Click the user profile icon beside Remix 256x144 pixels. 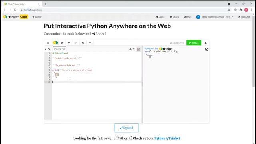(x=206, y=43)
